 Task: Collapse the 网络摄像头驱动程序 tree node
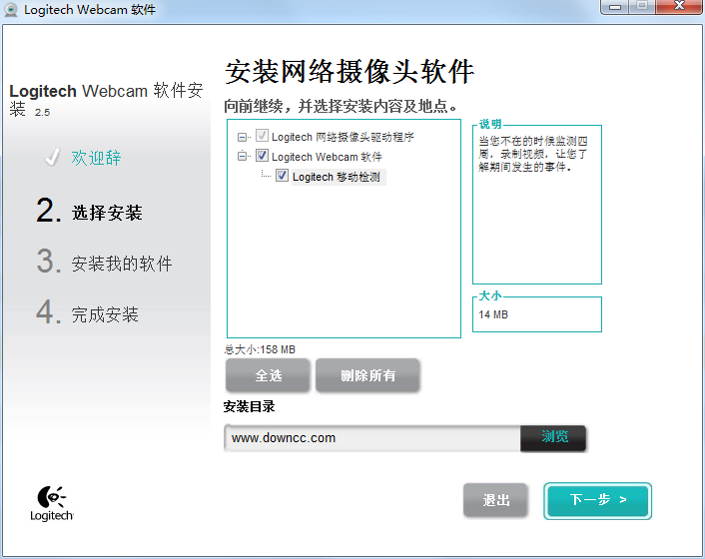coord(243,137)
